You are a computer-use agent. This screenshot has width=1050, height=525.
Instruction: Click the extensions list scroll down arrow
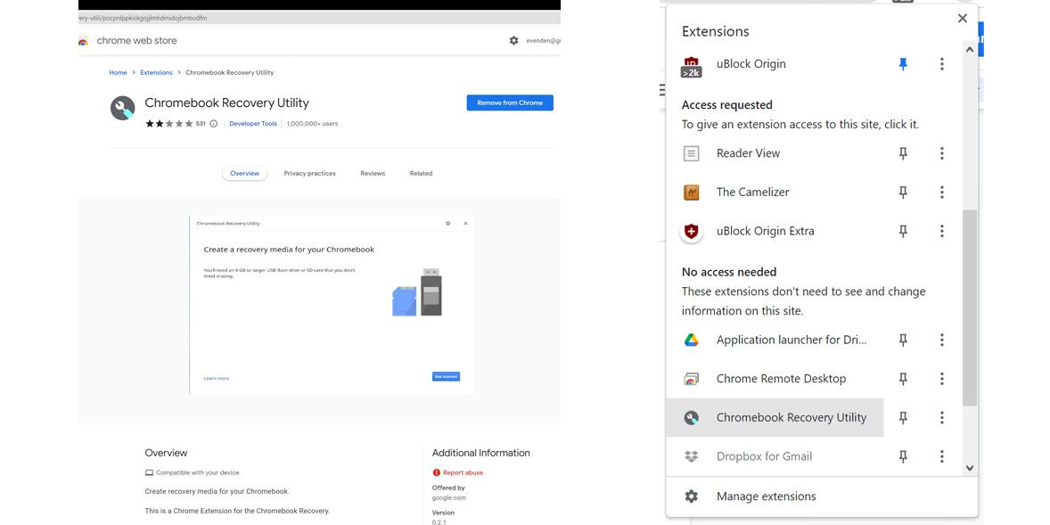[x=969, y=468]
